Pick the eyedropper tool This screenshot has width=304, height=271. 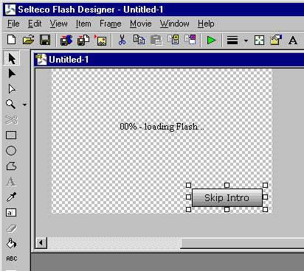(x=11, y=197)
